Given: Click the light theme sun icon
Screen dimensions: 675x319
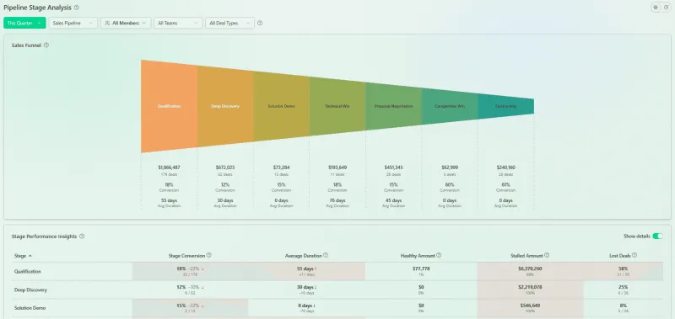Looking at the screenshot, I should pyautogui.click(x=656, y=8).
